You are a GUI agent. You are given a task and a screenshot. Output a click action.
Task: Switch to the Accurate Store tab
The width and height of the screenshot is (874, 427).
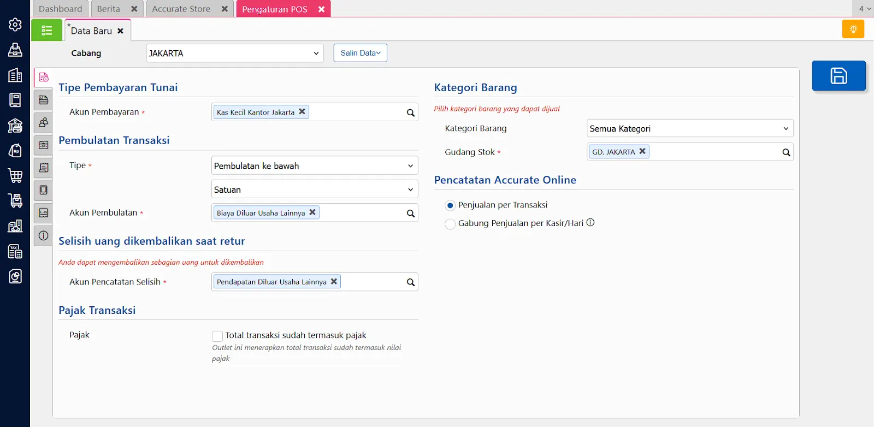[181, 9]
